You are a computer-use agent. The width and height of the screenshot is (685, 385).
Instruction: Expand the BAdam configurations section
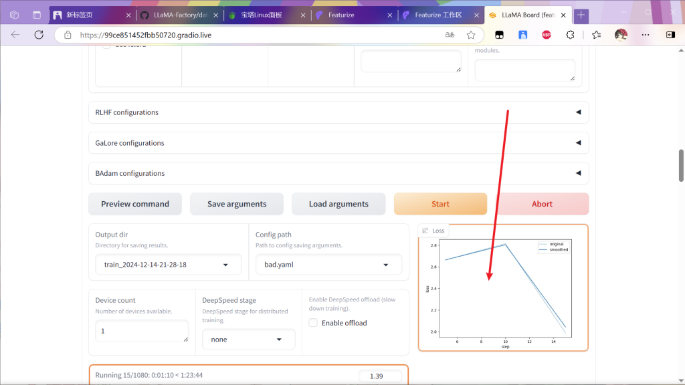point(338,173)
